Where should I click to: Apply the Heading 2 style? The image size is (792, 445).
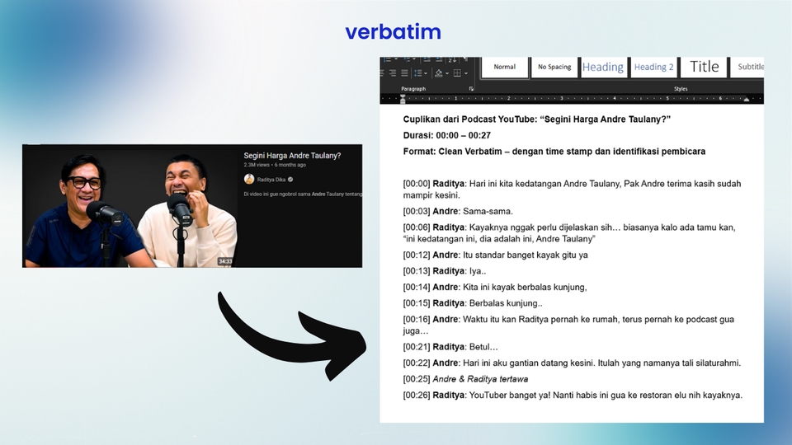(x=653, y=67)
